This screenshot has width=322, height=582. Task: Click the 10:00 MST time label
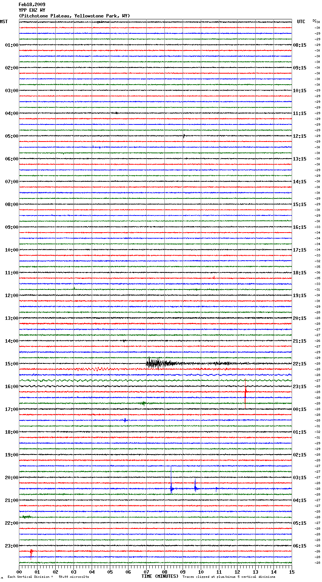11,250
